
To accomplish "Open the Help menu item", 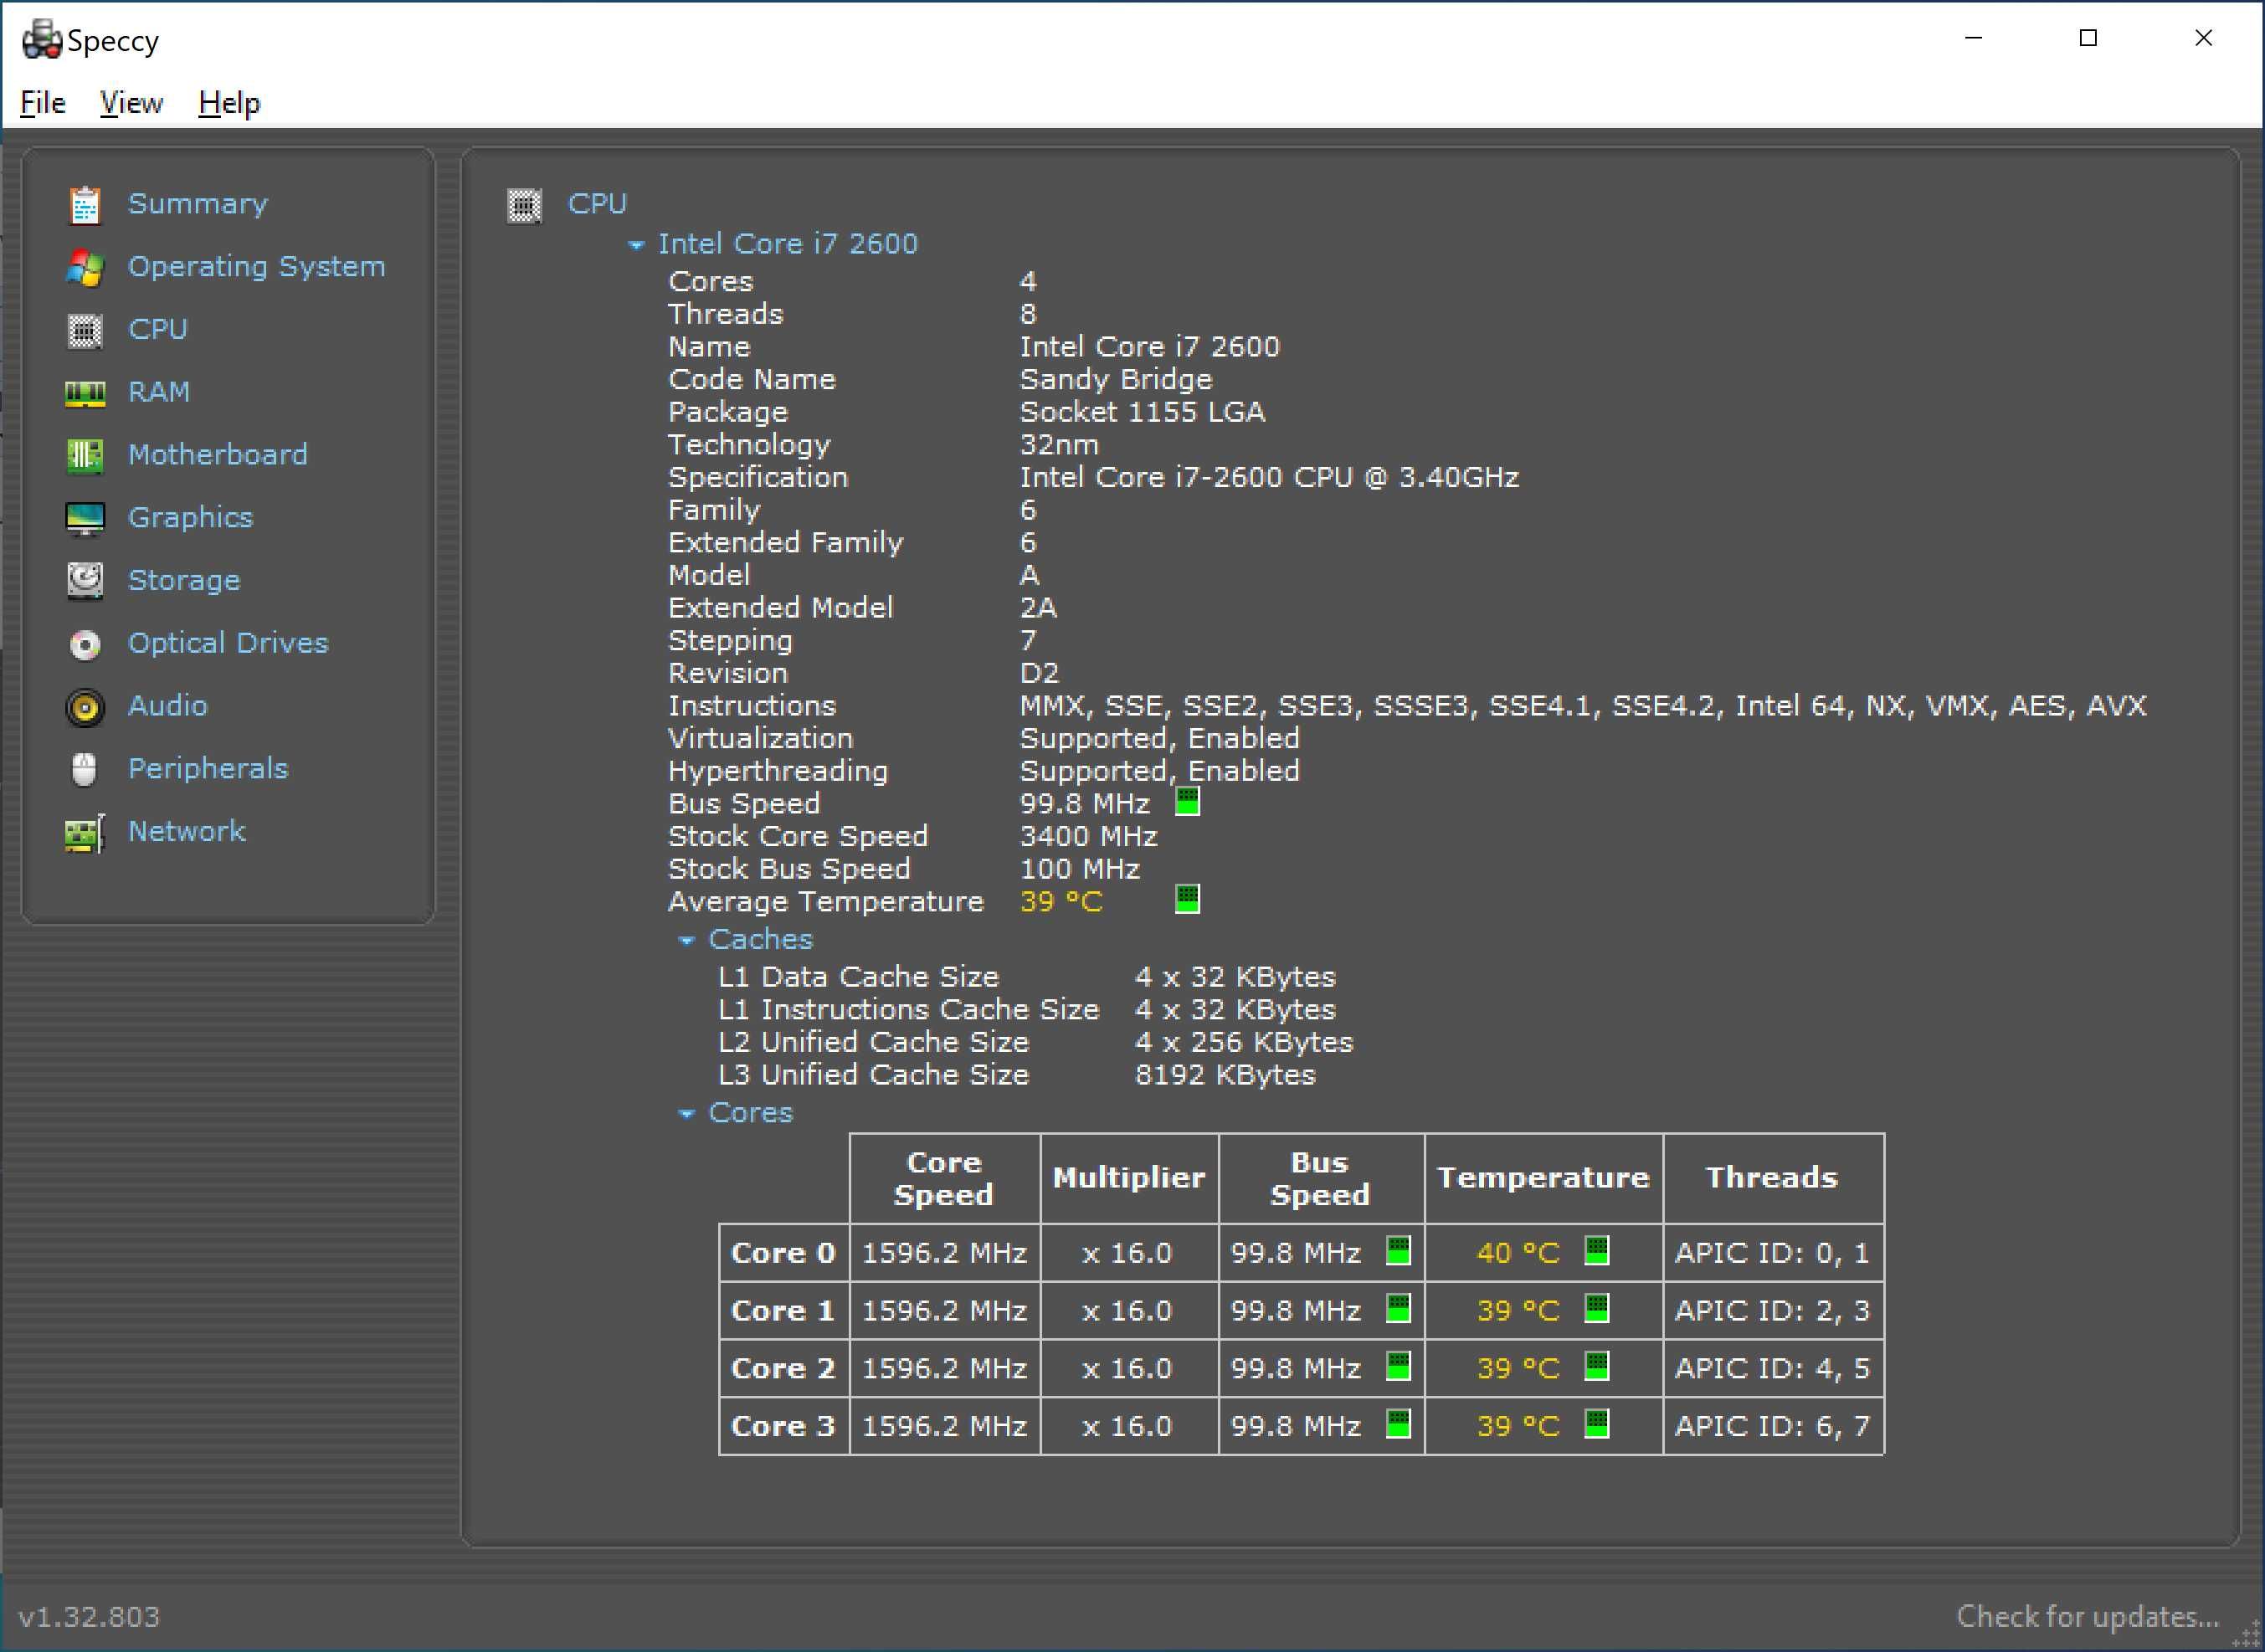I will tap(227, 104).
